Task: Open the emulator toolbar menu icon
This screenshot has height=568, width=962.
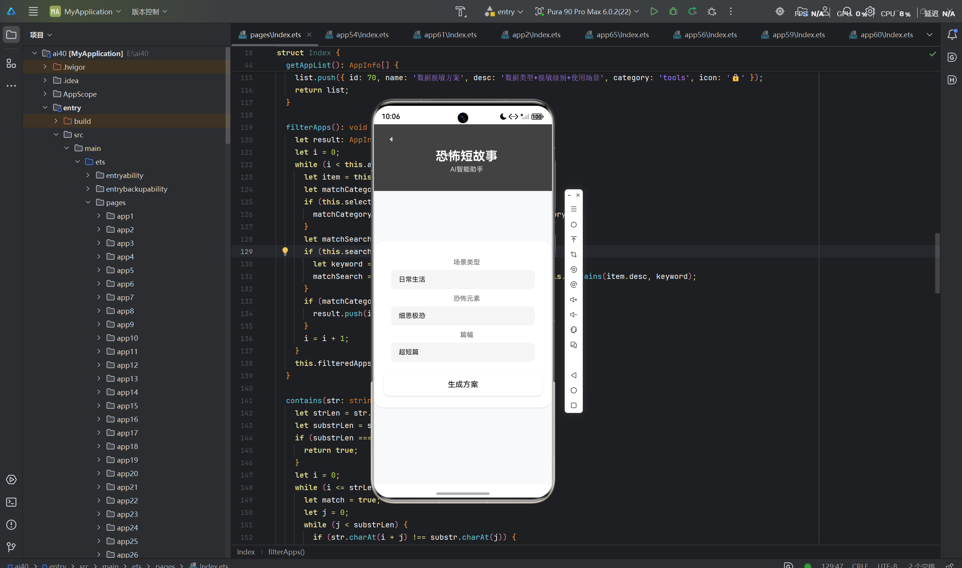Action: [574, 209]
